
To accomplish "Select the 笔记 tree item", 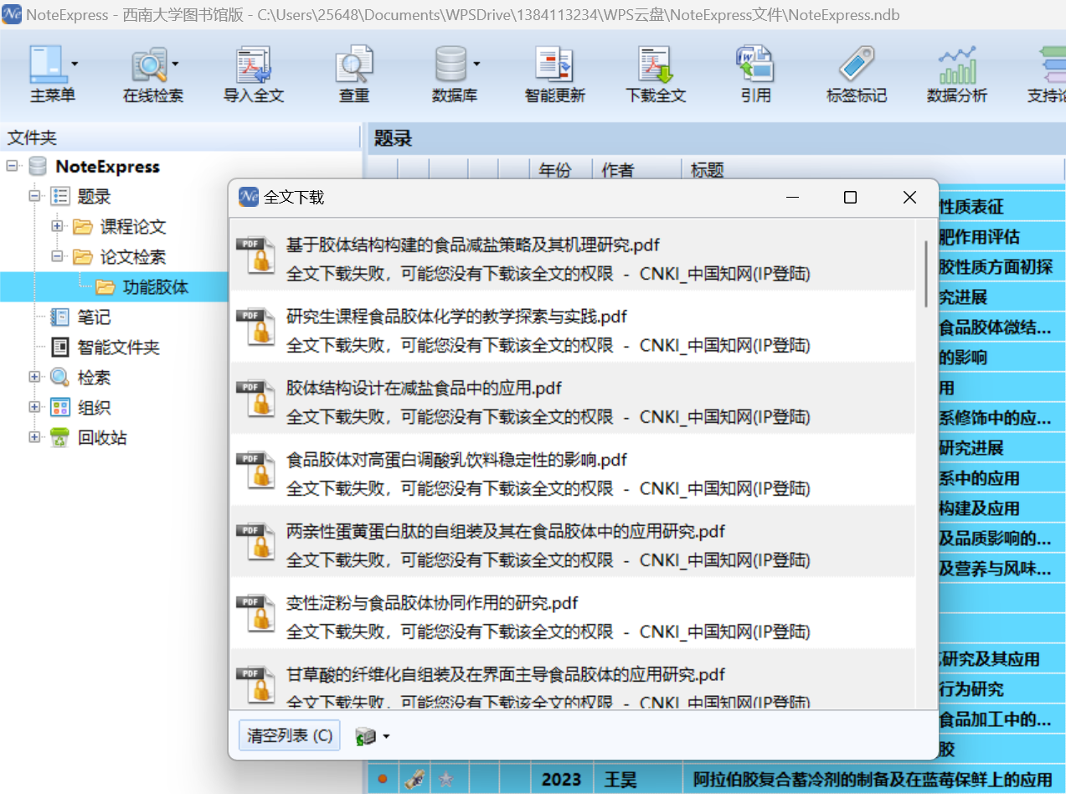I will click(94, 317).
